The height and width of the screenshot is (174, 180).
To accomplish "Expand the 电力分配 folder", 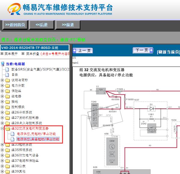I will tap(2, 86).
